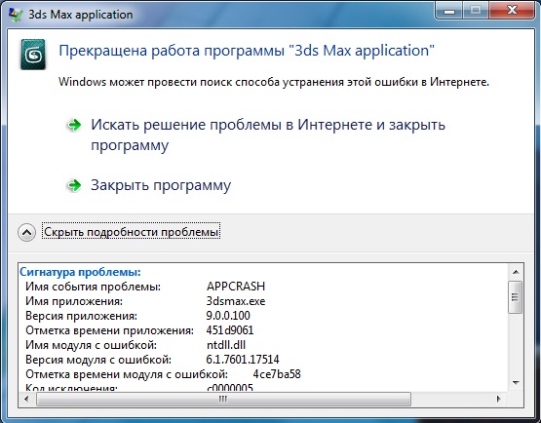Click the APPCRASH event name value
Image resolution: width=541 pixels, height=423 pixels.
[236, 287]
